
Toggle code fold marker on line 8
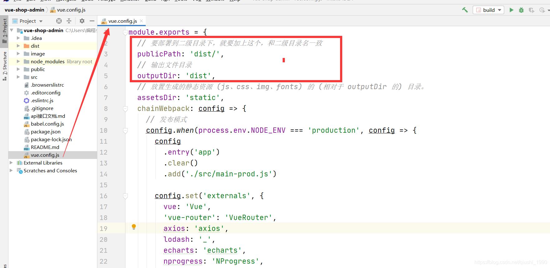click(x=125, y=109)
